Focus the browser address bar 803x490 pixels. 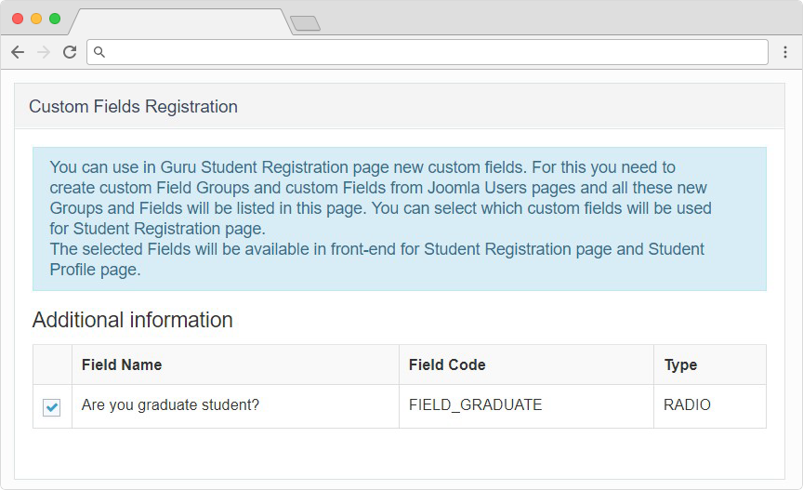pyautogui.click(x=428, y=52)
